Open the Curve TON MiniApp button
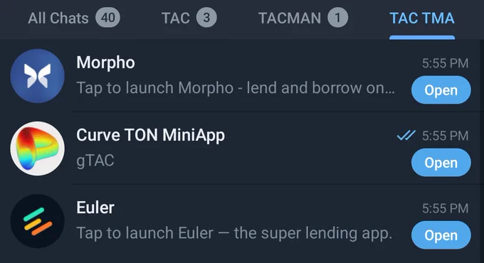The image size is (484, 263). click(x=441, y=163)
